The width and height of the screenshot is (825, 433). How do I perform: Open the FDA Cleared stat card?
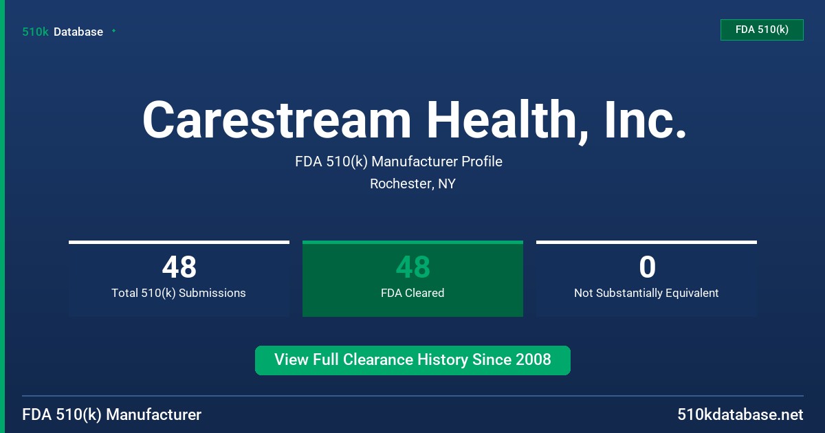(x=412, y=278)
